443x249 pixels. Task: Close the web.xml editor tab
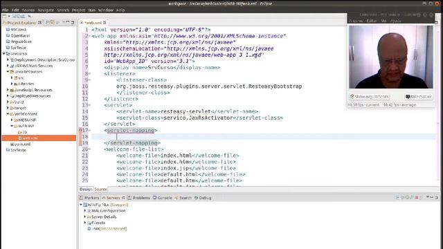[x=105, y=23]
